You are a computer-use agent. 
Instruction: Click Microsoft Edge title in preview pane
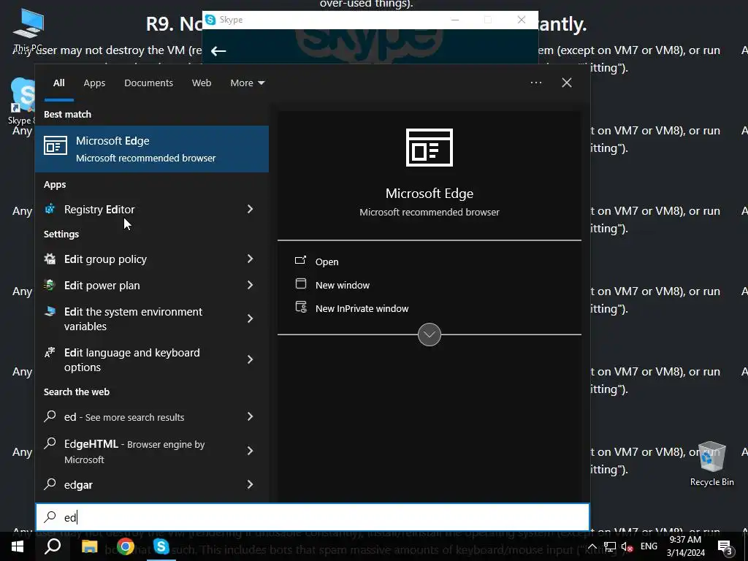point(430,193)
